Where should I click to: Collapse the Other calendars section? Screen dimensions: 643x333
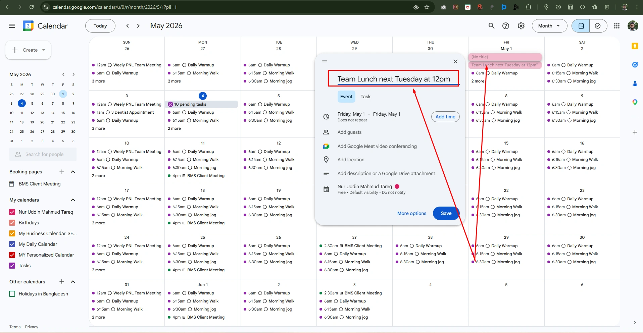[x=73, y=282]
